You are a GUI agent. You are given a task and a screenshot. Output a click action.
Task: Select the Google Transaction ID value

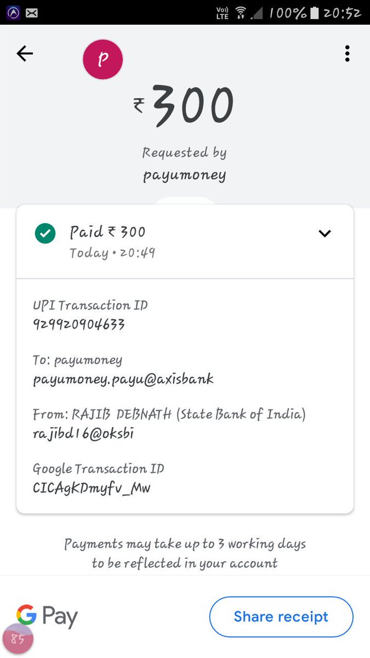(x=92, y=487)
